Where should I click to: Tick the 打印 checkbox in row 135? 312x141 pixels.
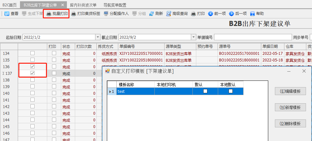[54, 60]
